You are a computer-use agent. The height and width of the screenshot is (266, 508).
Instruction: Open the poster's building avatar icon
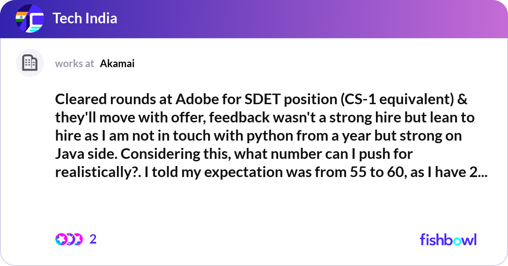tap(30, 63)
